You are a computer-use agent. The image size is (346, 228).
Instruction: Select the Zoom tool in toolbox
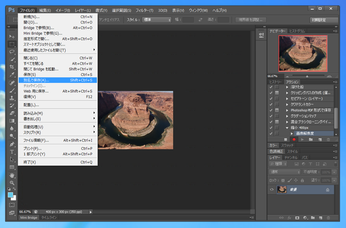click(12, 183)
